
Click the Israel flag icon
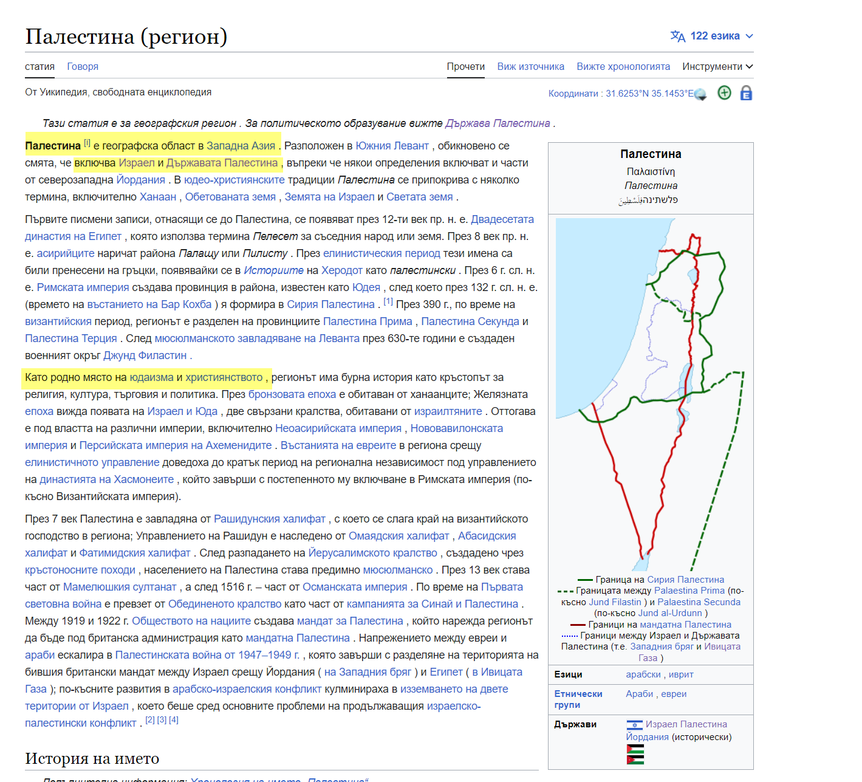[x=634, y=724]
